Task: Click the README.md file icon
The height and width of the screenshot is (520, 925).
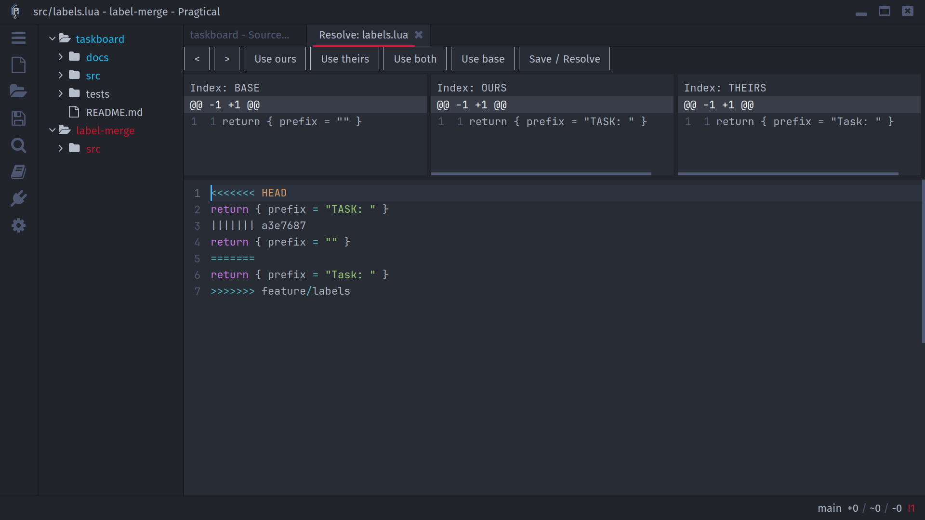Action: coord(74,112)
